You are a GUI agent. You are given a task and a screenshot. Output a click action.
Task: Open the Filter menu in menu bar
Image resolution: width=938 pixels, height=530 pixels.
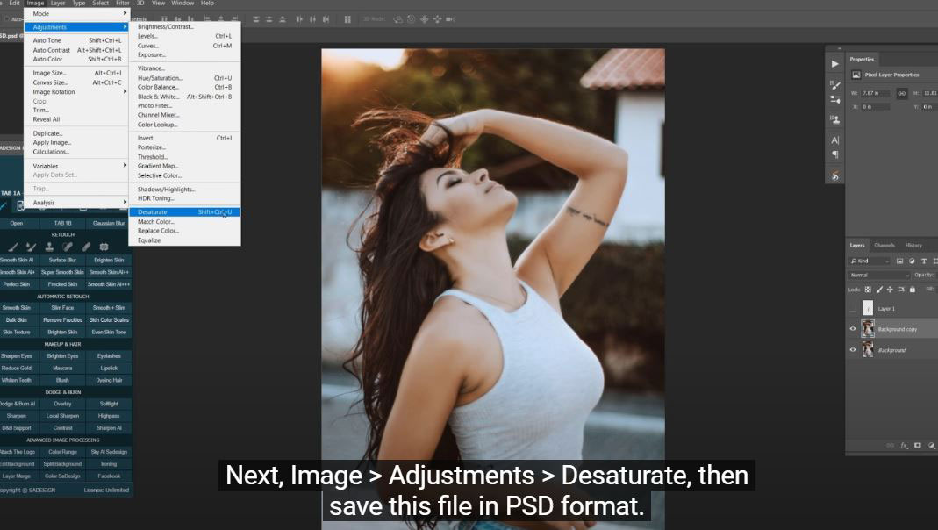[x=123, y=4]
